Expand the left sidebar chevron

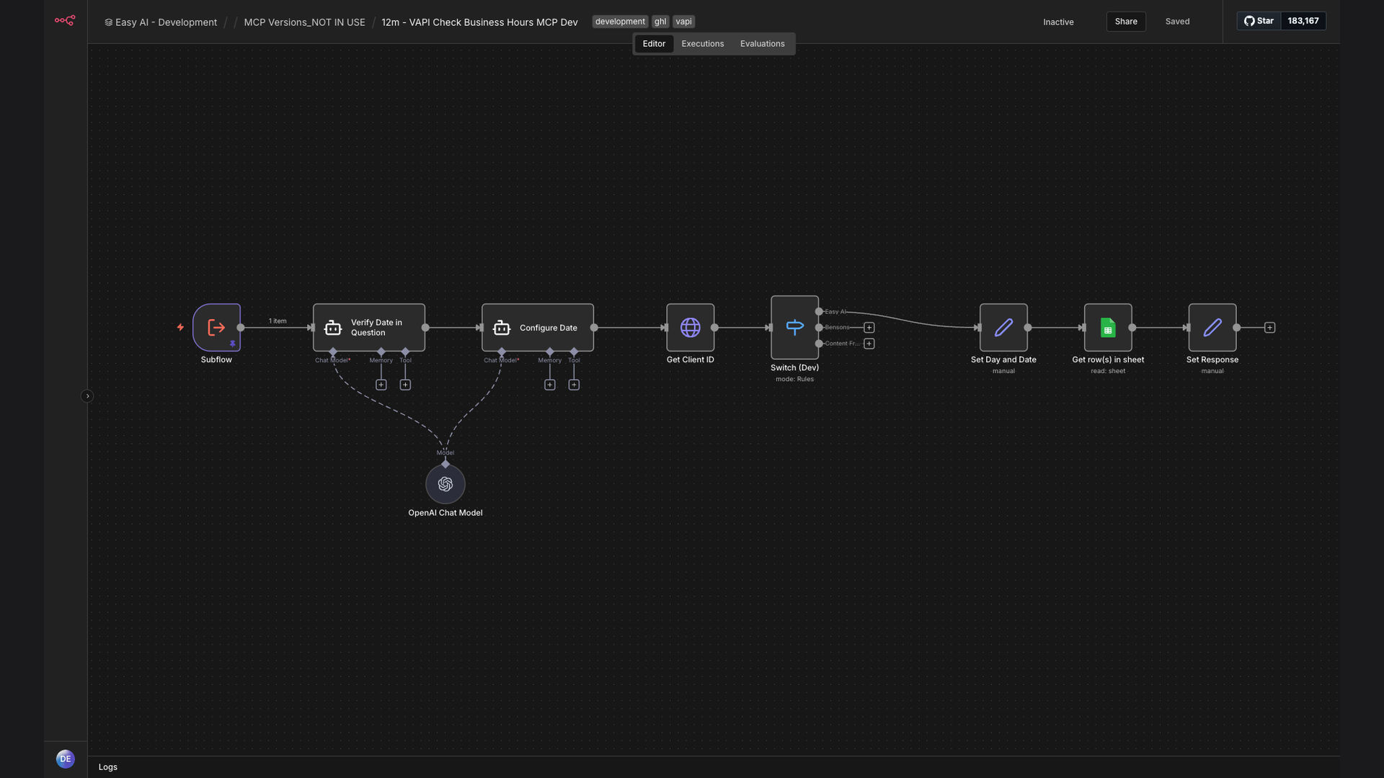click(x=87, y=396)
